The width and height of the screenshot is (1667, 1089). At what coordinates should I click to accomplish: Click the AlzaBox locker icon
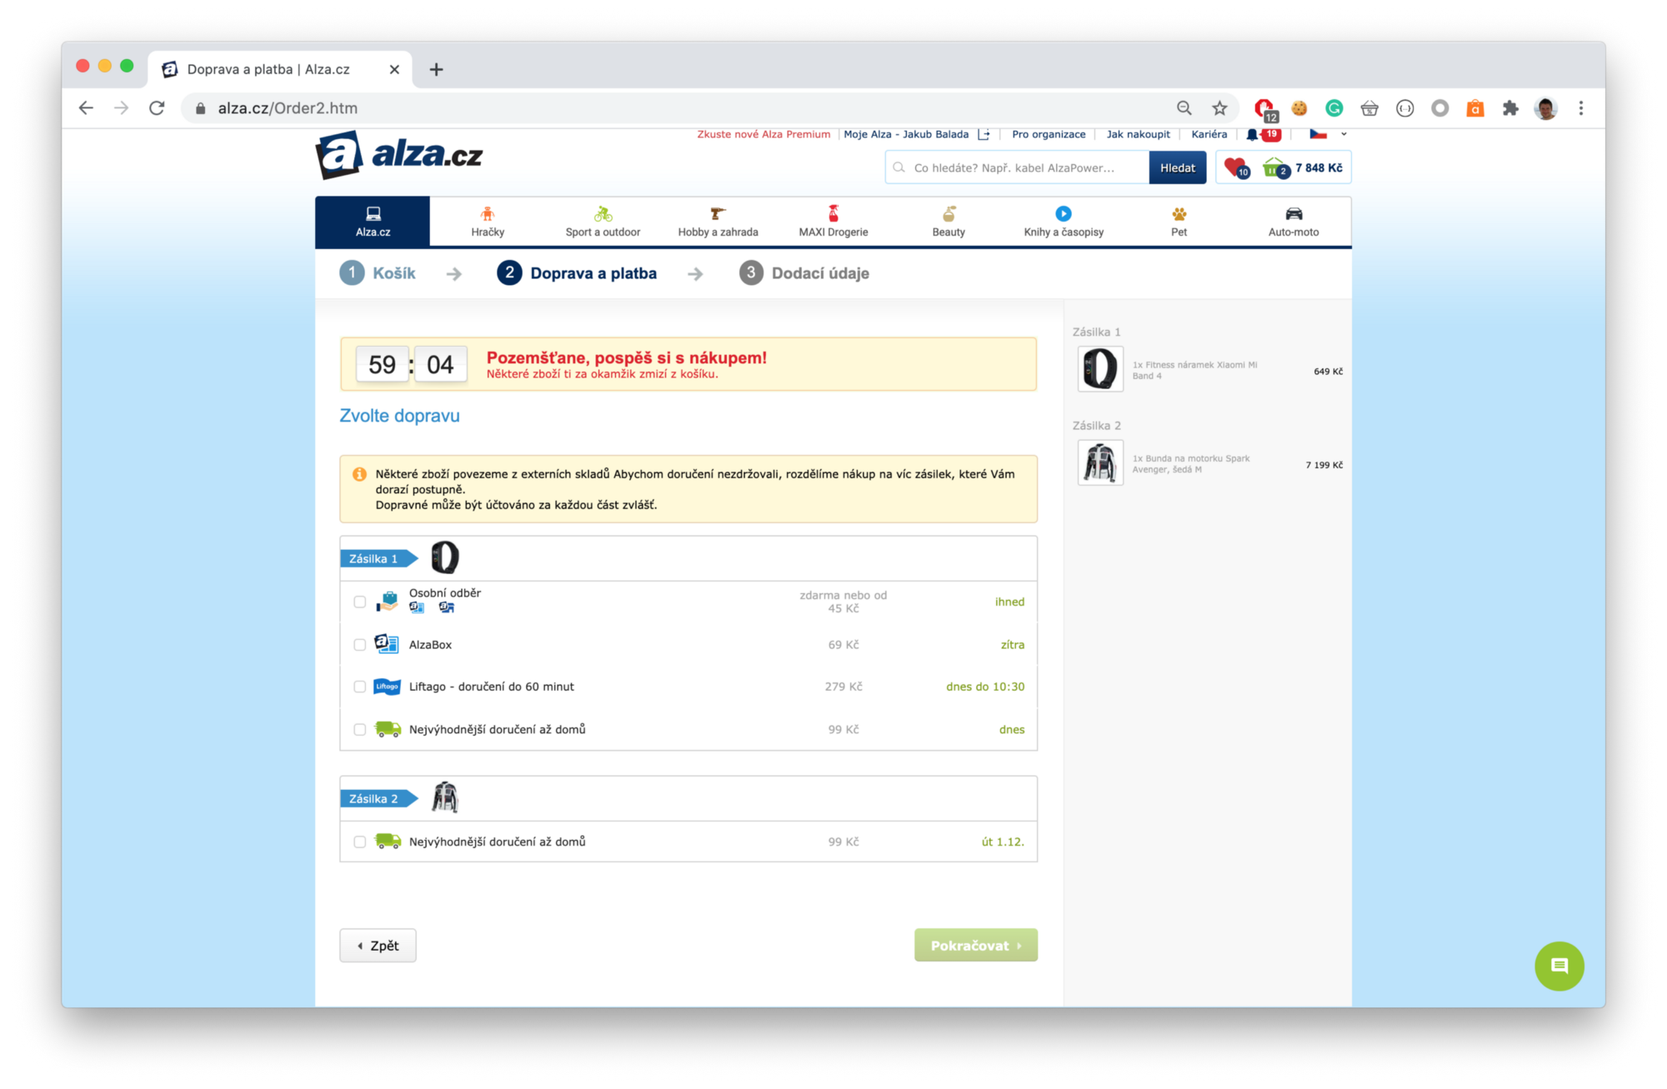[386, 643]
